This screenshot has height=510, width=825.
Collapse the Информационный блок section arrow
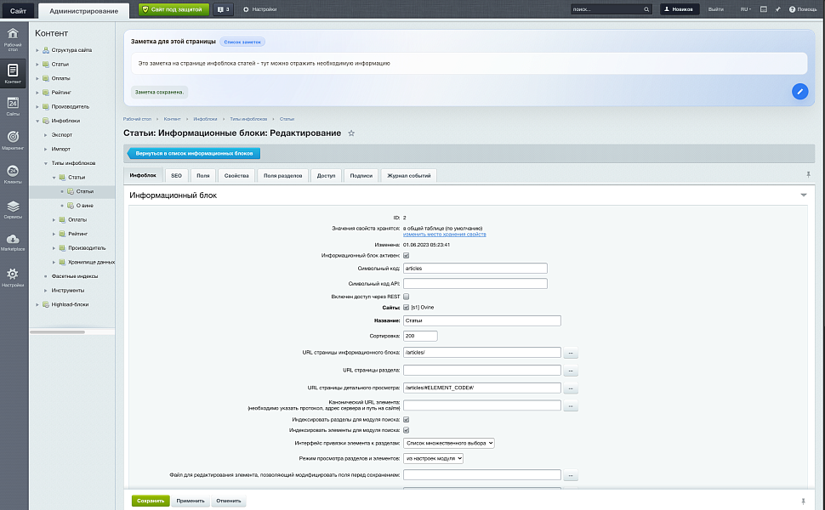coord(804,195)
